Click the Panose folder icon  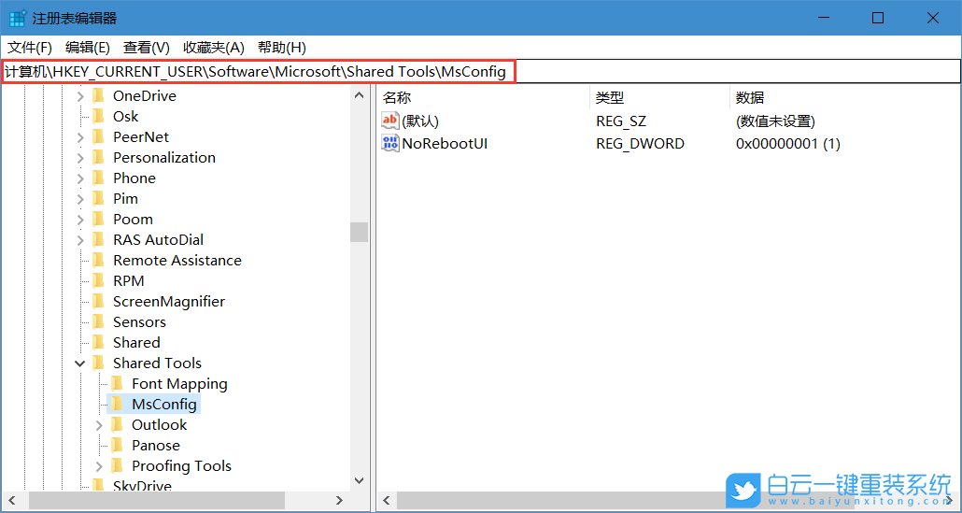coord(117,446)
